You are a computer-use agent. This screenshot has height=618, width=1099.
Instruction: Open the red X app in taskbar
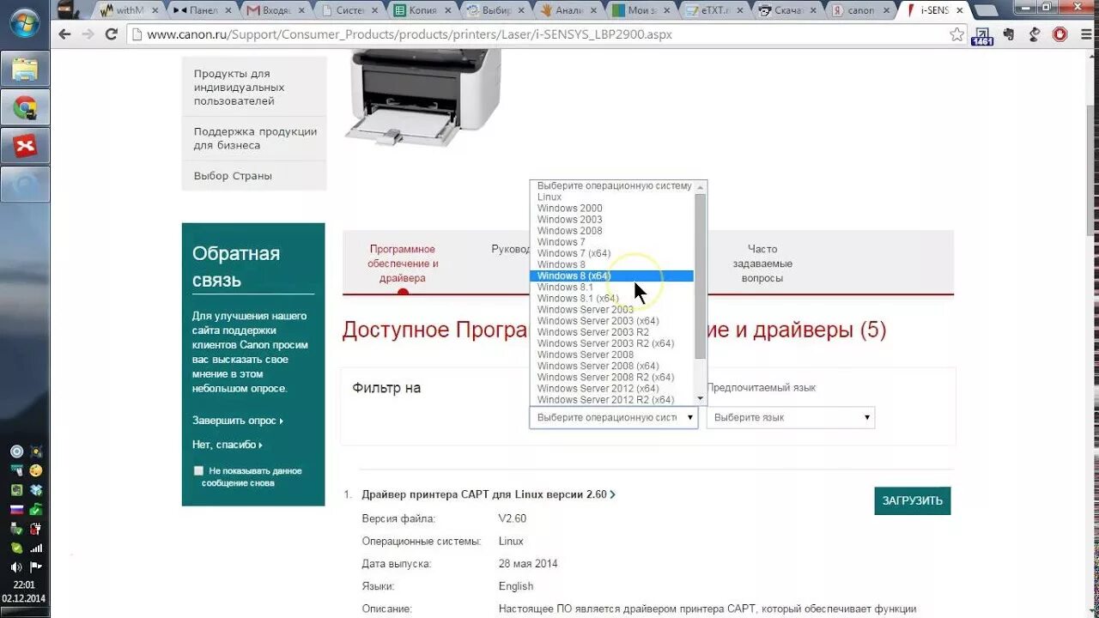[x=25, y=146]
